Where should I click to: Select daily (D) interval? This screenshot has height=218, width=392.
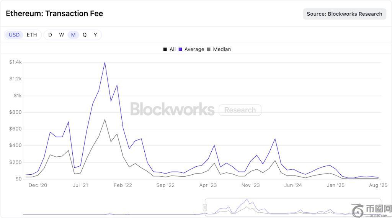click(50, 35)
